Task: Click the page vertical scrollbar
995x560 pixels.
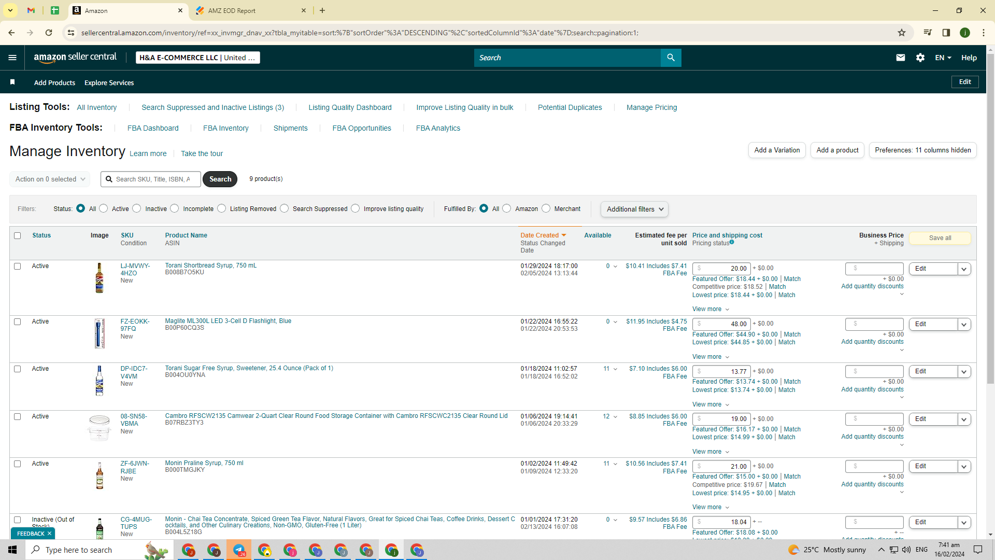Action: (x=990, y=218)
